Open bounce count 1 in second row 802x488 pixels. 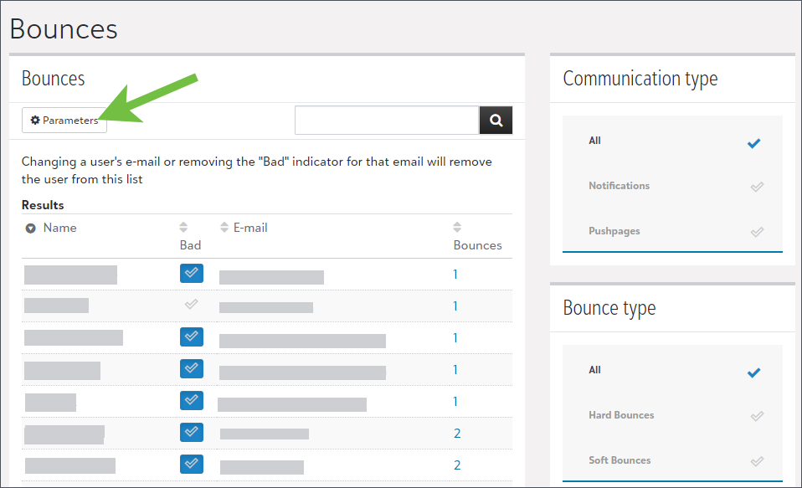tap(455, 306)
